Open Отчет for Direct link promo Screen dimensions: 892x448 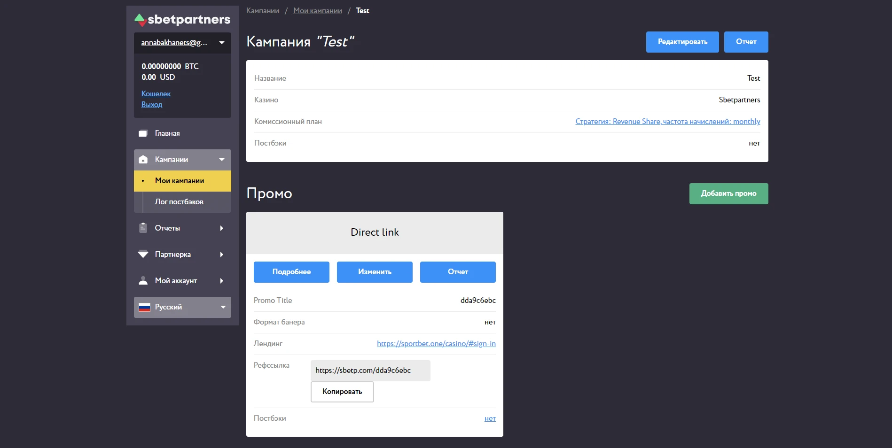pyautogui.click(x=458, y=272)
